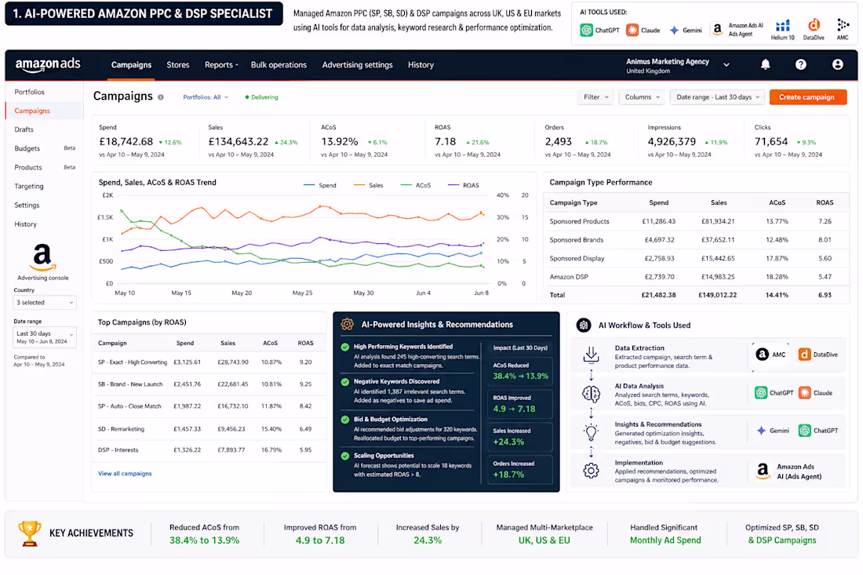Click the info icon beside Campaigns heading
Viewport: 863px width, 575px height.
(x=161, y=97)
